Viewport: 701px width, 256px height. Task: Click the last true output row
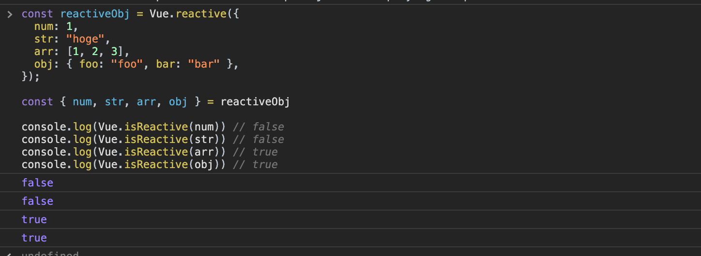(34, 238)
